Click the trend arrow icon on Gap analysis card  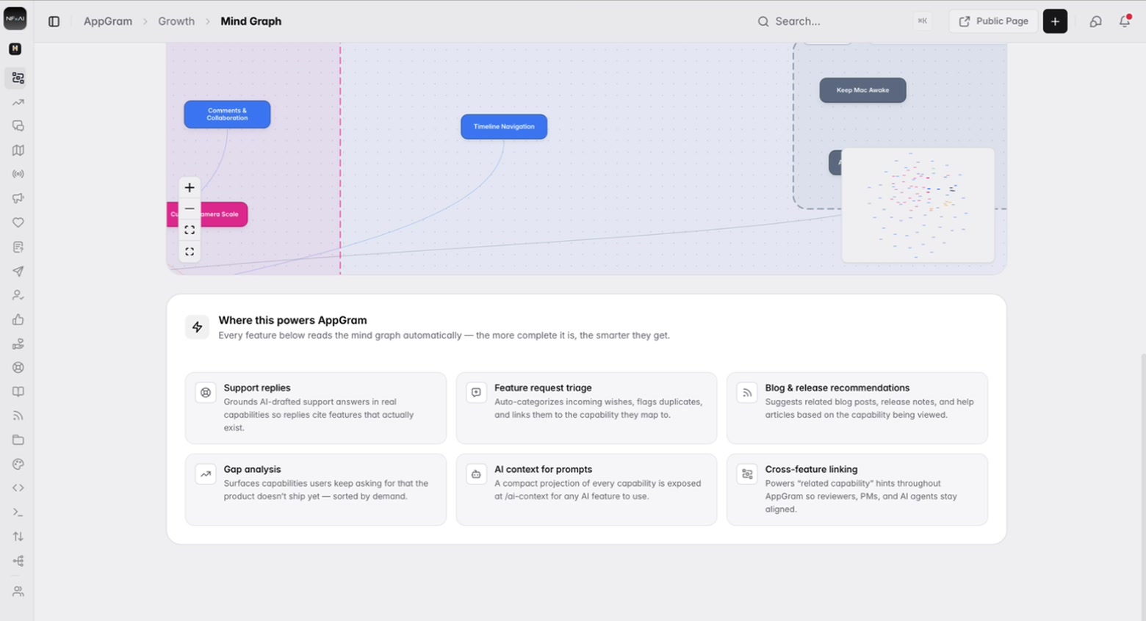coord(206,474)
